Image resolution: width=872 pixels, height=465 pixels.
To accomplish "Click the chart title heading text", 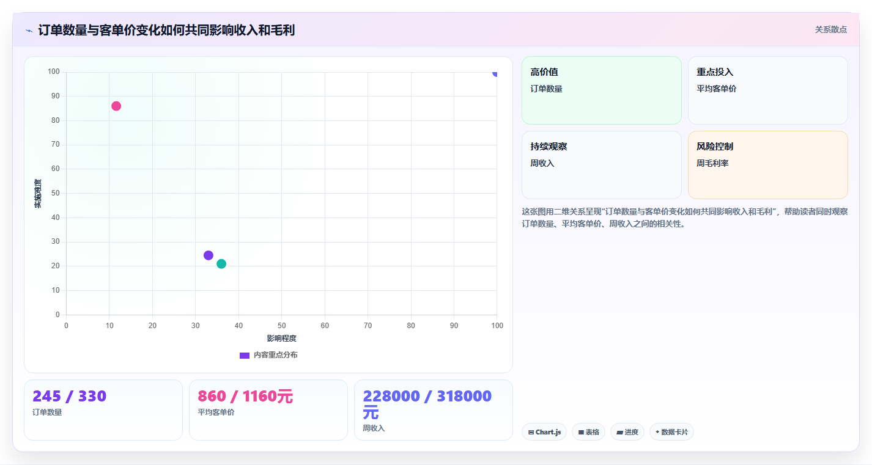I will click(166, 30).
